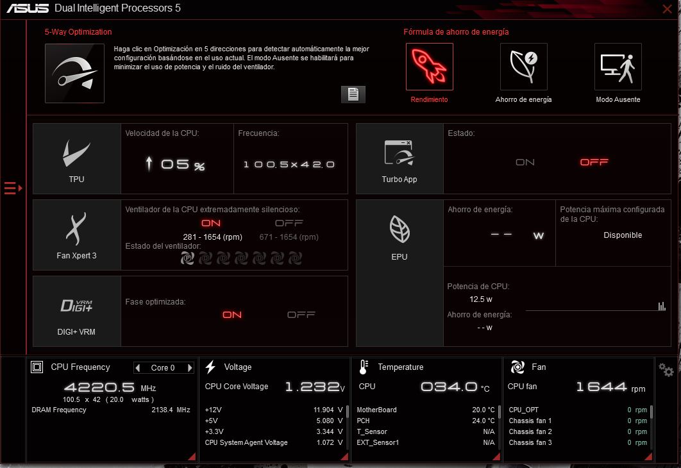Click the +5V voltage row
The height and width of the screenshot is (468, 681).
click(x=274, y=421)
